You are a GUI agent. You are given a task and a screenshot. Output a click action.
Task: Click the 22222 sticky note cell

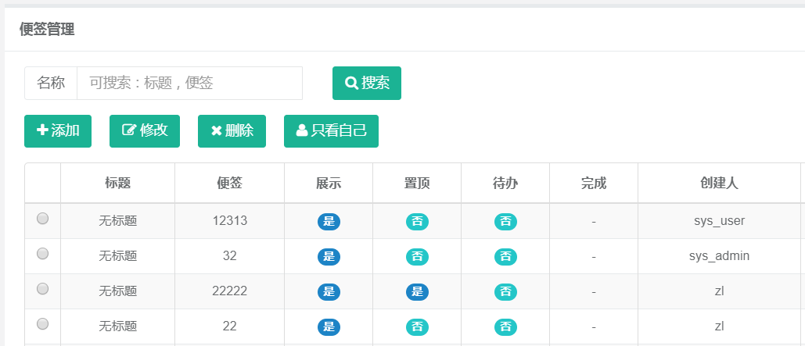coord(229,291)
